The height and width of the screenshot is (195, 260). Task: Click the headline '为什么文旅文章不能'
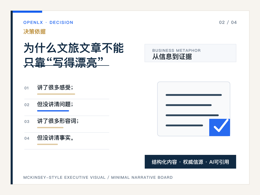coord(74,48)
